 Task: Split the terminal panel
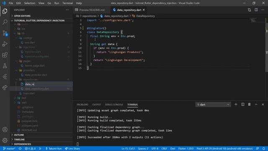(x=243, y=104)
